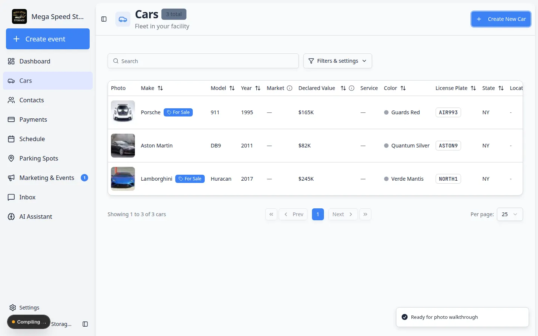Click the Guards Red color dot
The image size is (538, 336).
(386, 112)
